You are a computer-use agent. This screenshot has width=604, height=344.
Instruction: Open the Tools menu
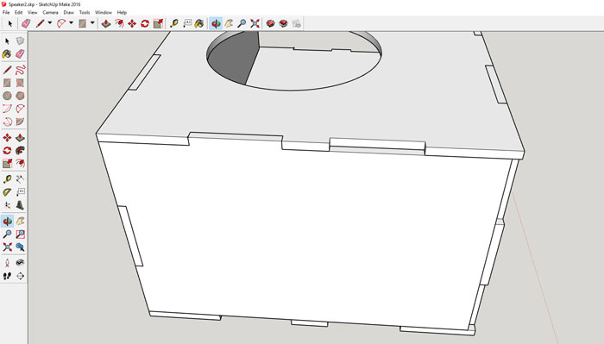point(85,12)
